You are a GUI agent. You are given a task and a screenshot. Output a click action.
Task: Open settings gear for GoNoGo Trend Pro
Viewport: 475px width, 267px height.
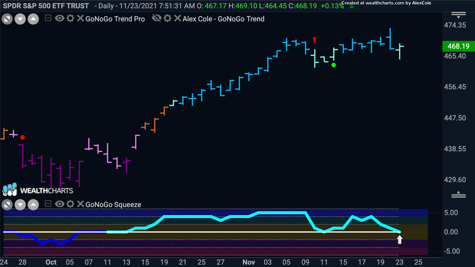click(x=70, y=18)
